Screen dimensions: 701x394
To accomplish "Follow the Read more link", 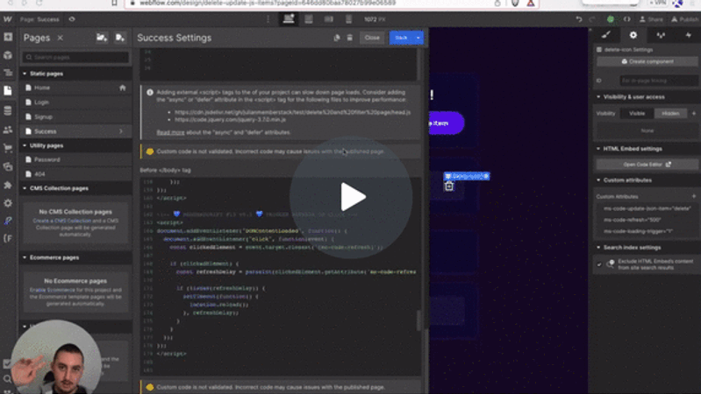I will [x=170, y=132].
